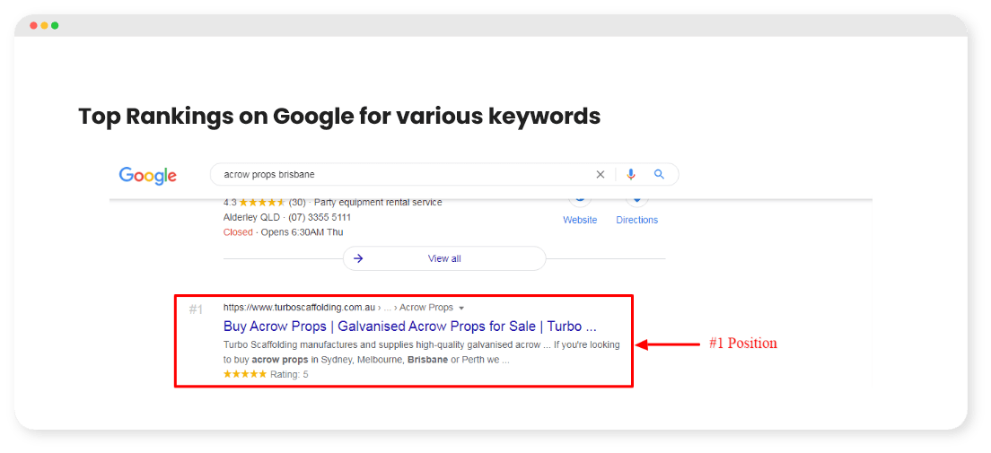Click the Google logo
Image resolution: width=991 pixels, height=453 pixels.
tap(147, 175)
